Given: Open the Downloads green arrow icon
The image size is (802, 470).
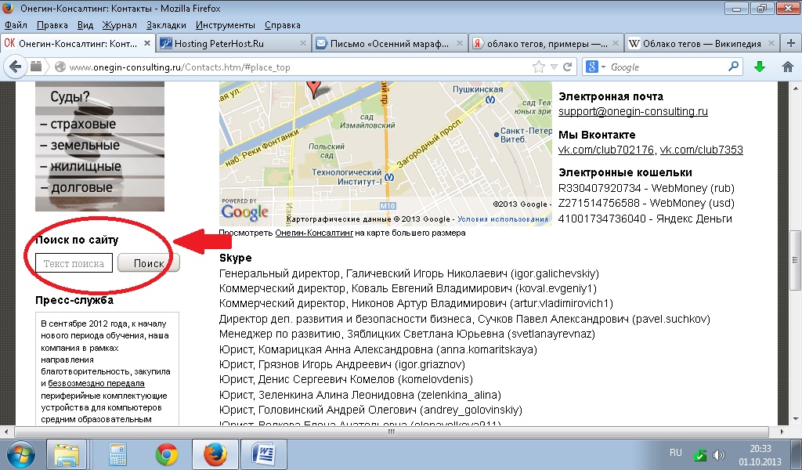Looking at the screenshot, I should point(759,67).
